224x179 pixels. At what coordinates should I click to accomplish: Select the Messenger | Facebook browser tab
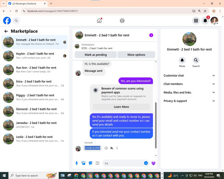pos(27,4)
